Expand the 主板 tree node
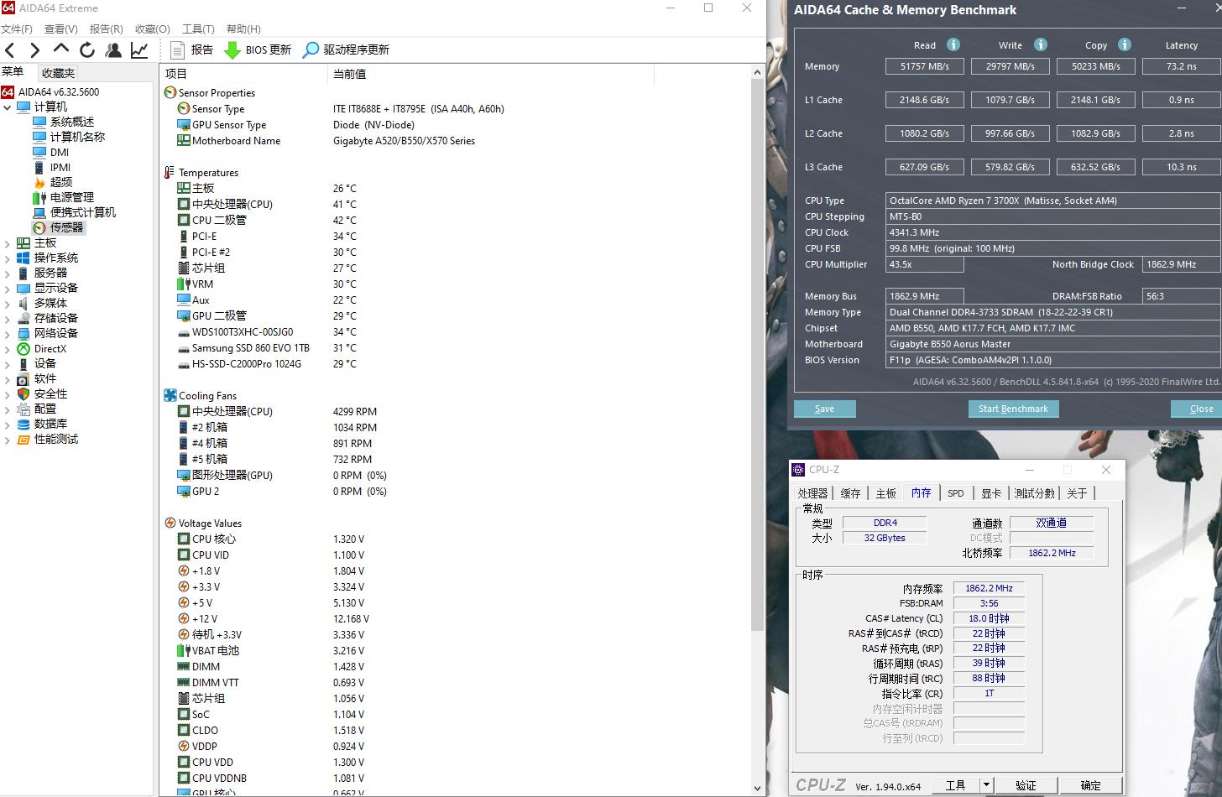The width and height of the screenshot is (1222, 797). [8, 242]
